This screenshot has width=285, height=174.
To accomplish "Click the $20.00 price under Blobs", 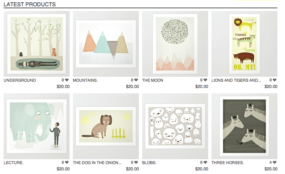I will point(202,169).
